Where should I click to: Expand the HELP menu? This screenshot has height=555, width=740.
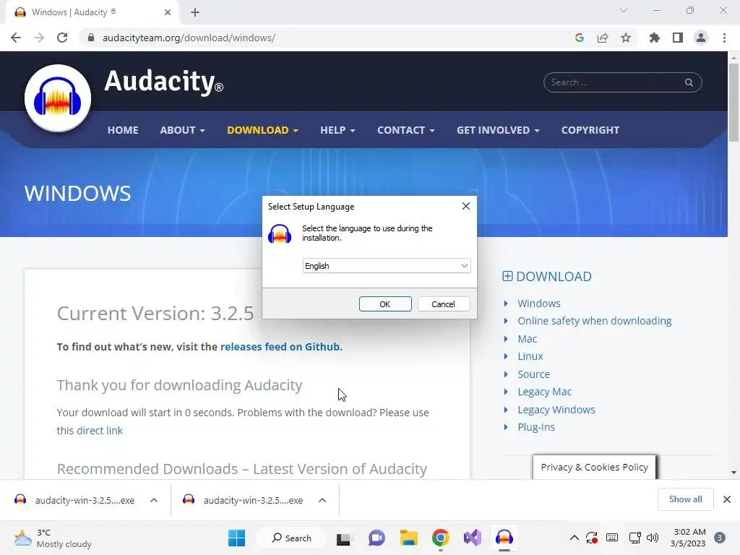click(x=337, y=130)
